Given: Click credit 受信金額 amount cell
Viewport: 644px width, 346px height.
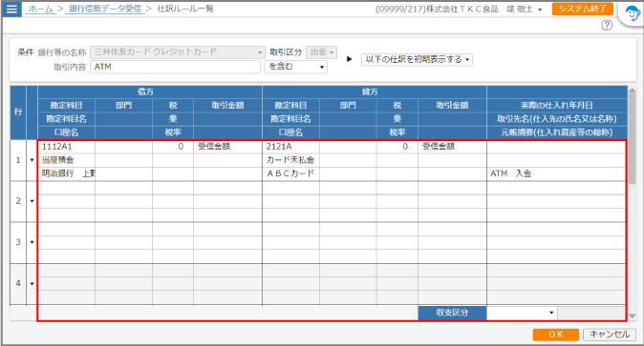Looking at the screenshot, I should (452, 147).
